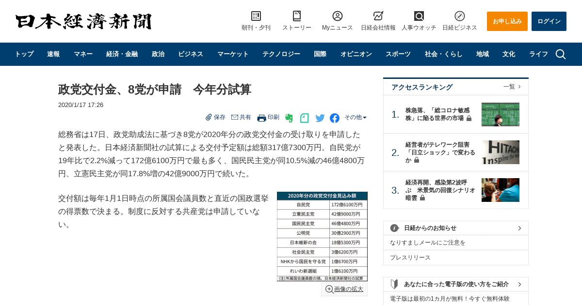The height and width of the screenshot is (305, 582).
Task: Select the トップ navigation item
Action: click(x=24, y=54)
